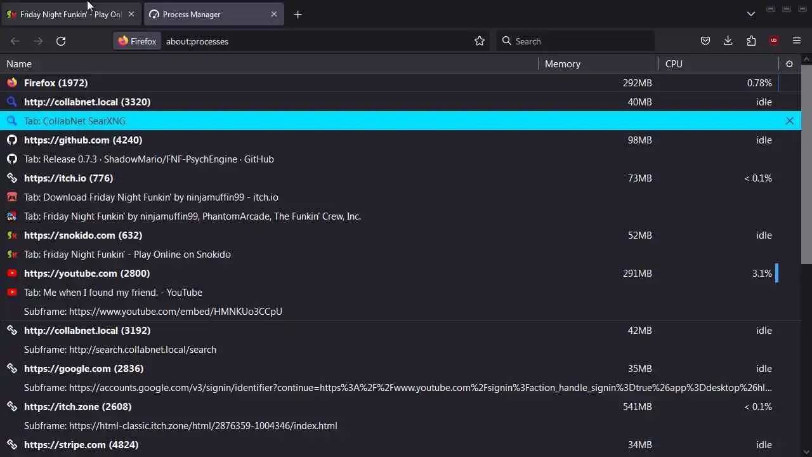
Task: Select the Me when I found my friend YouTube row
Action: click(400, 292)
